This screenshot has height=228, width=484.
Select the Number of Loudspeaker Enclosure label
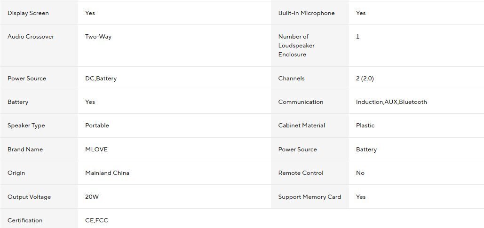click(x=296, y=46)
